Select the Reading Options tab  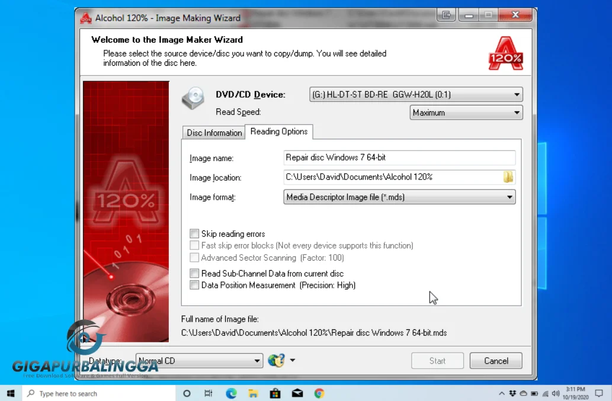click(279, 131)
